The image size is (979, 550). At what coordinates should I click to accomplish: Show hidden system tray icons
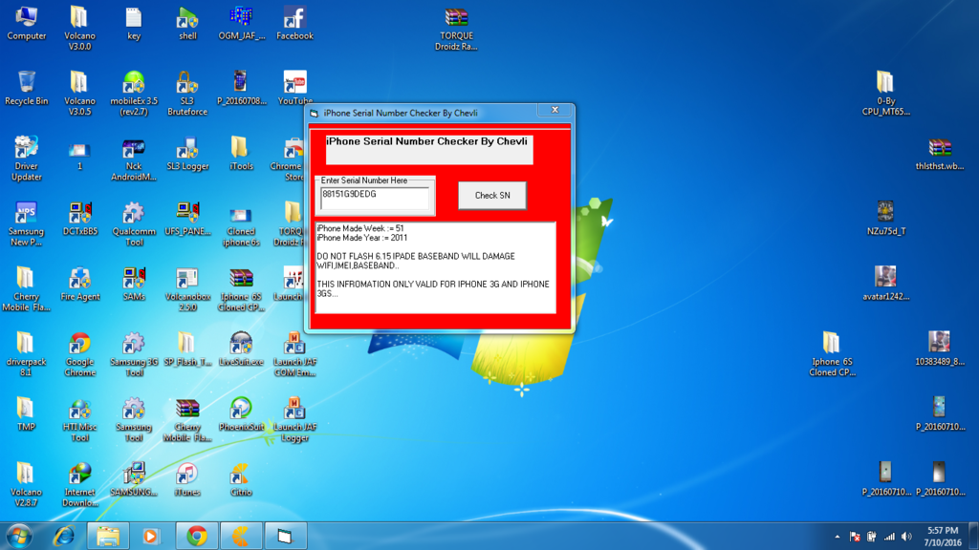click(838, 537)
